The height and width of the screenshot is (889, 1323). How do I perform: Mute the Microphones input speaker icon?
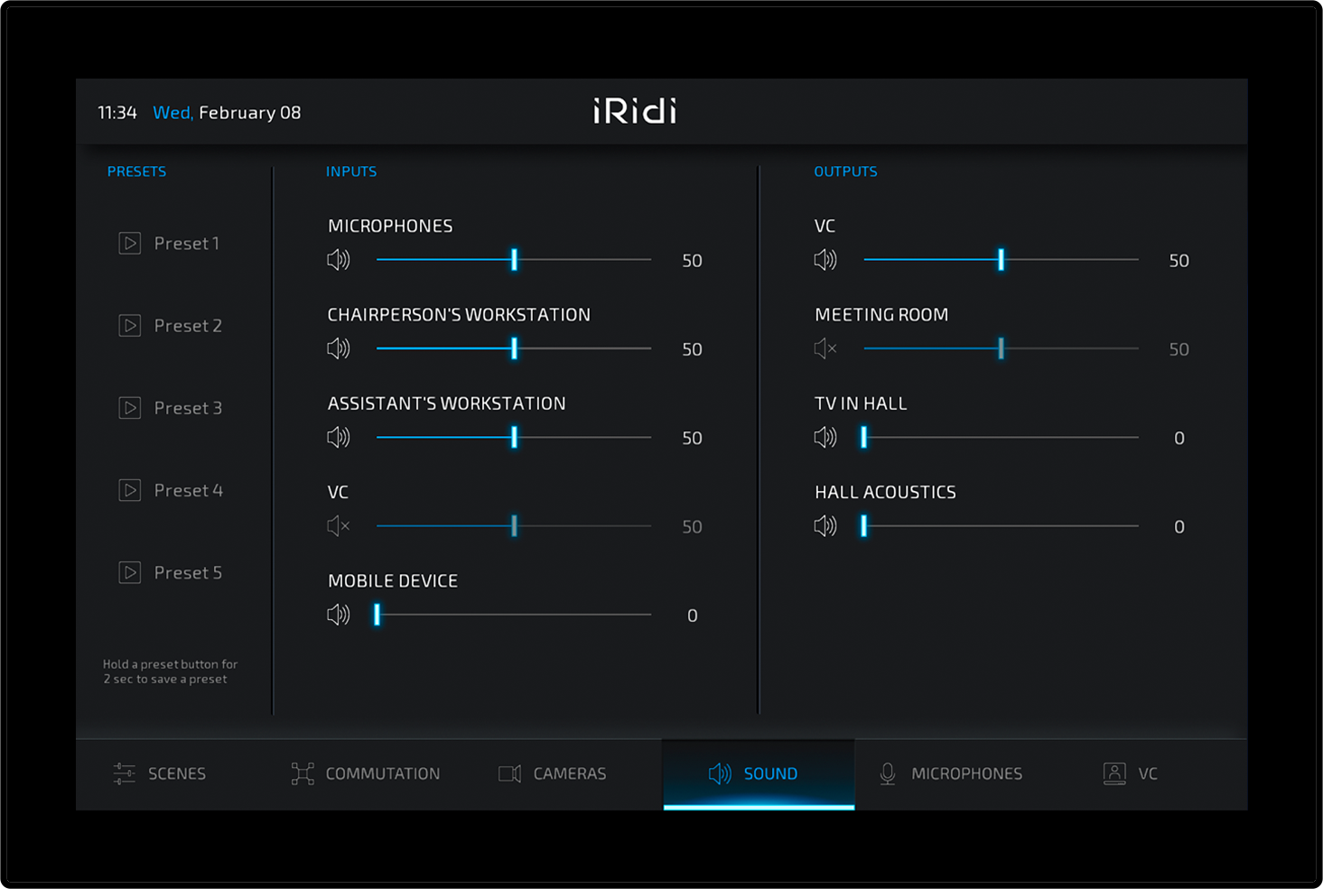[338, 260]
